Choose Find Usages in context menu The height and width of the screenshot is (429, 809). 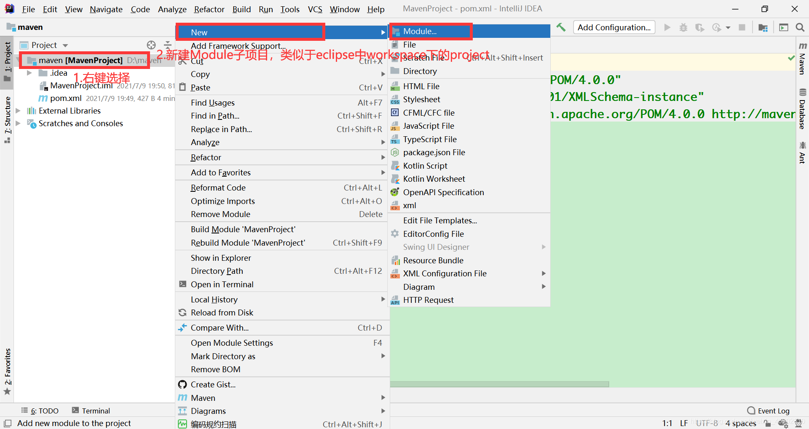[281, 103]
